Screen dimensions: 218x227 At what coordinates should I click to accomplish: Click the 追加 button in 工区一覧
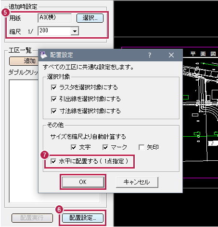[24, 61]
